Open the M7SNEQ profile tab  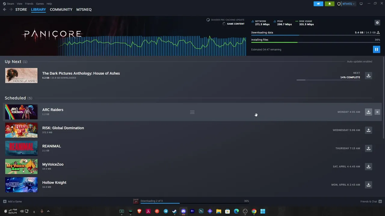[x=84, y=10]
